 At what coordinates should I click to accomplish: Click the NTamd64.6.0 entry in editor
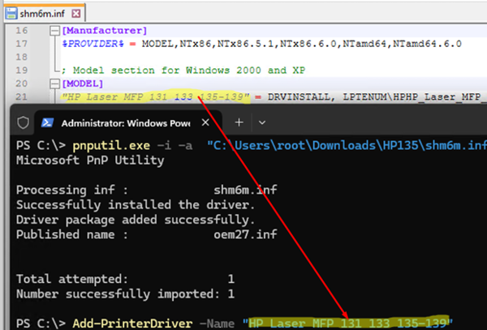[x=428, y=44]
